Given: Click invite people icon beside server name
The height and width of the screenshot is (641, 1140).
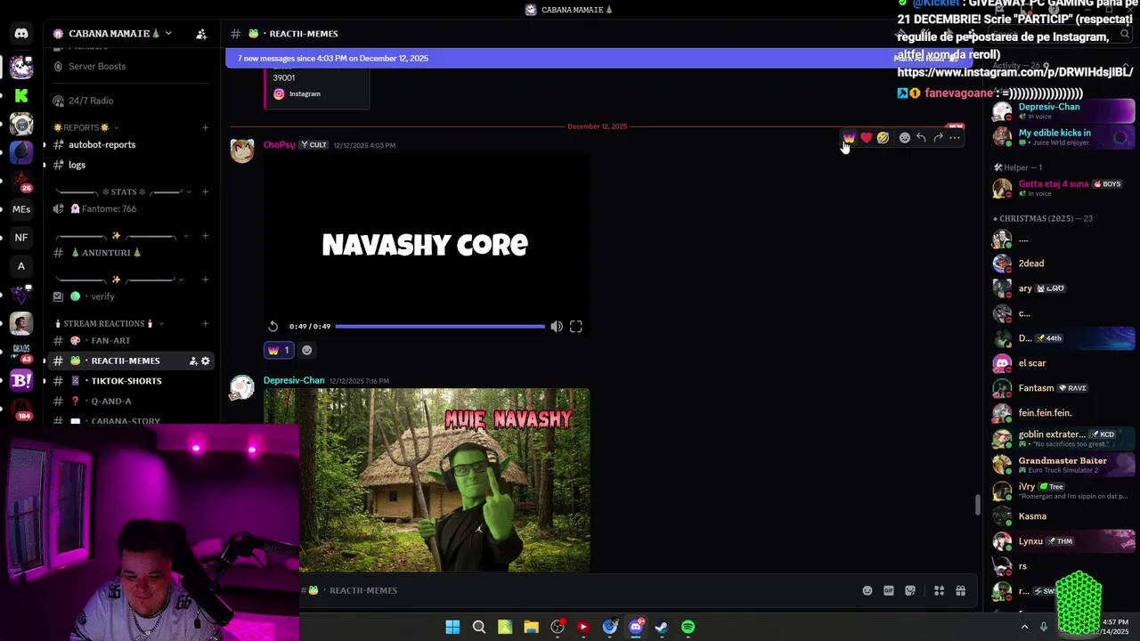Looking at the screenshot, I should coord(201,34).
